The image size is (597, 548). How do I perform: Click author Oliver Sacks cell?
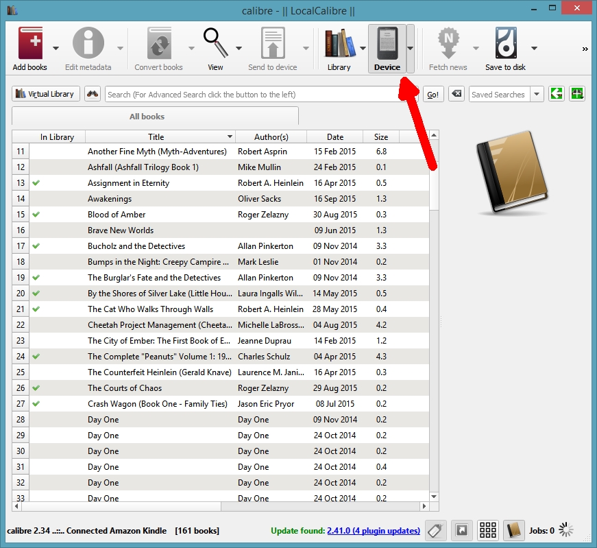[271, 198]
